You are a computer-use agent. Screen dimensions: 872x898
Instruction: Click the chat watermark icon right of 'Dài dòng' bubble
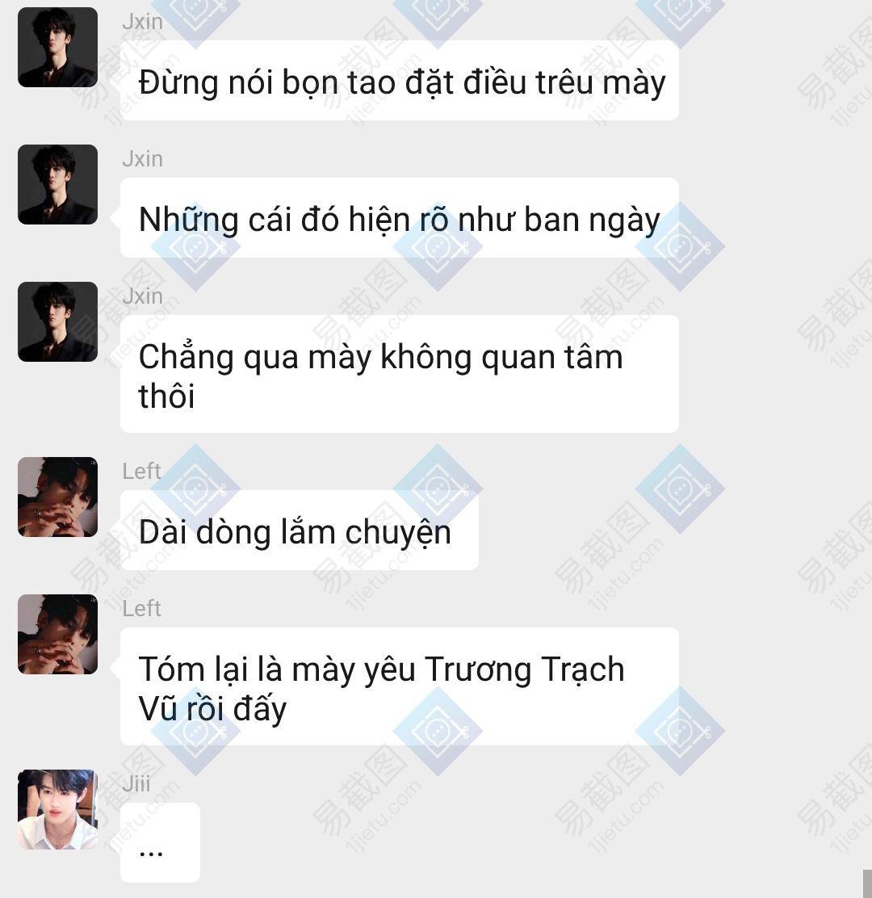coord(680,489)
